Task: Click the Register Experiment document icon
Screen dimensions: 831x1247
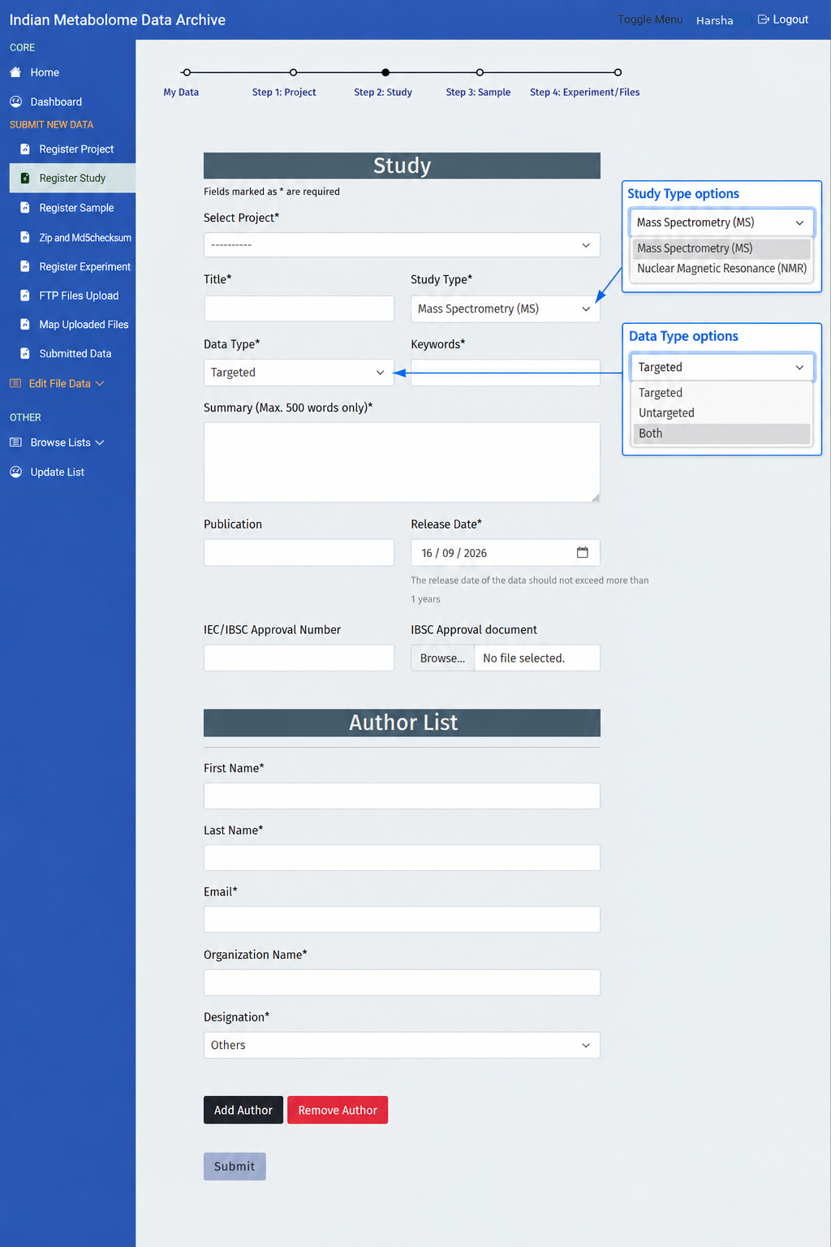Action: click(25, 266)
